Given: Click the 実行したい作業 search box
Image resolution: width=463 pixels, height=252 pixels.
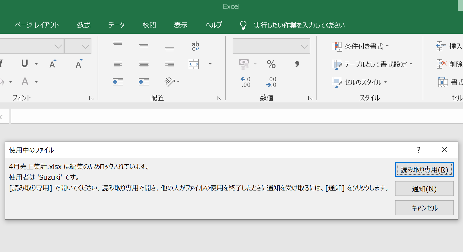Looking at the screenshot, I should click(x=299, y=25).
